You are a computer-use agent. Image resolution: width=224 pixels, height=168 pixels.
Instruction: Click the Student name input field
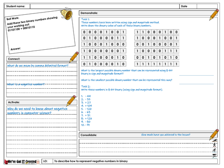click(104, 6)
